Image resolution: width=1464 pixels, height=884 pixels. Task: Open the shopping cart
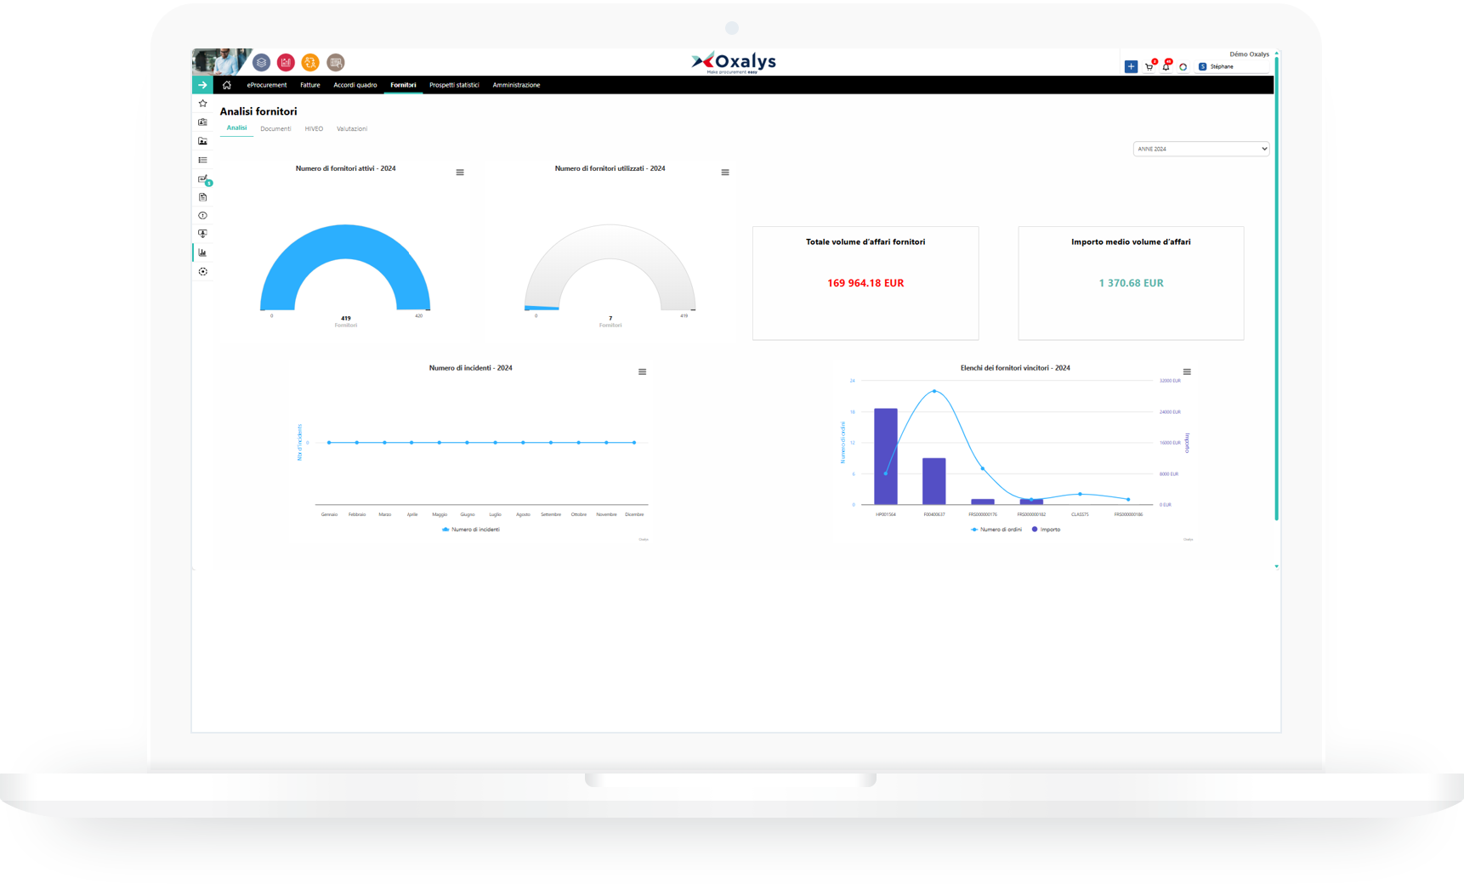[1149, 66]
